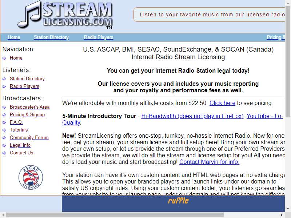Click the StreamLicensing.com logo
Viewport: 291px width, 218px height.
click(65, 15)
